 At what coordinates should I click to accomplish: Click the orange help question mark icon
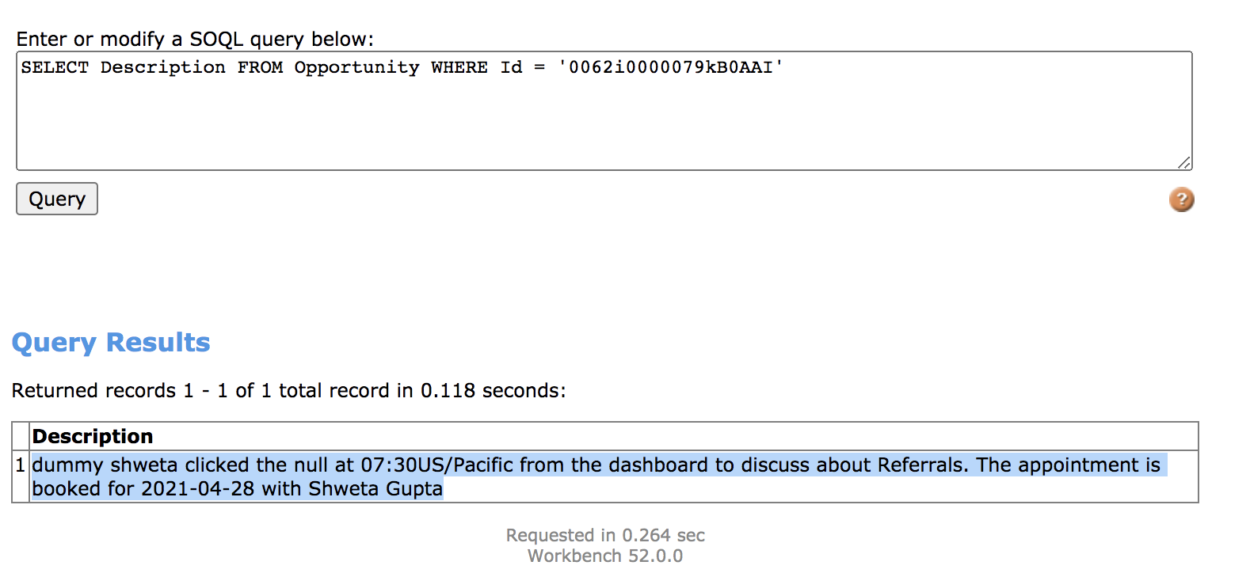coord(1181,199)
